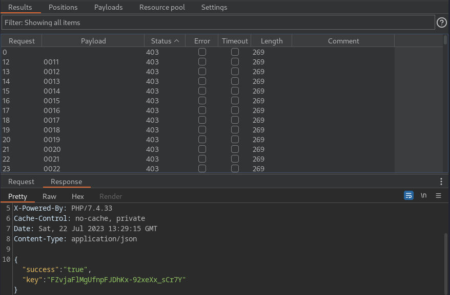450x295 pixels.
Task: Switch to the Payloads tab
Action: pos(109,7)
